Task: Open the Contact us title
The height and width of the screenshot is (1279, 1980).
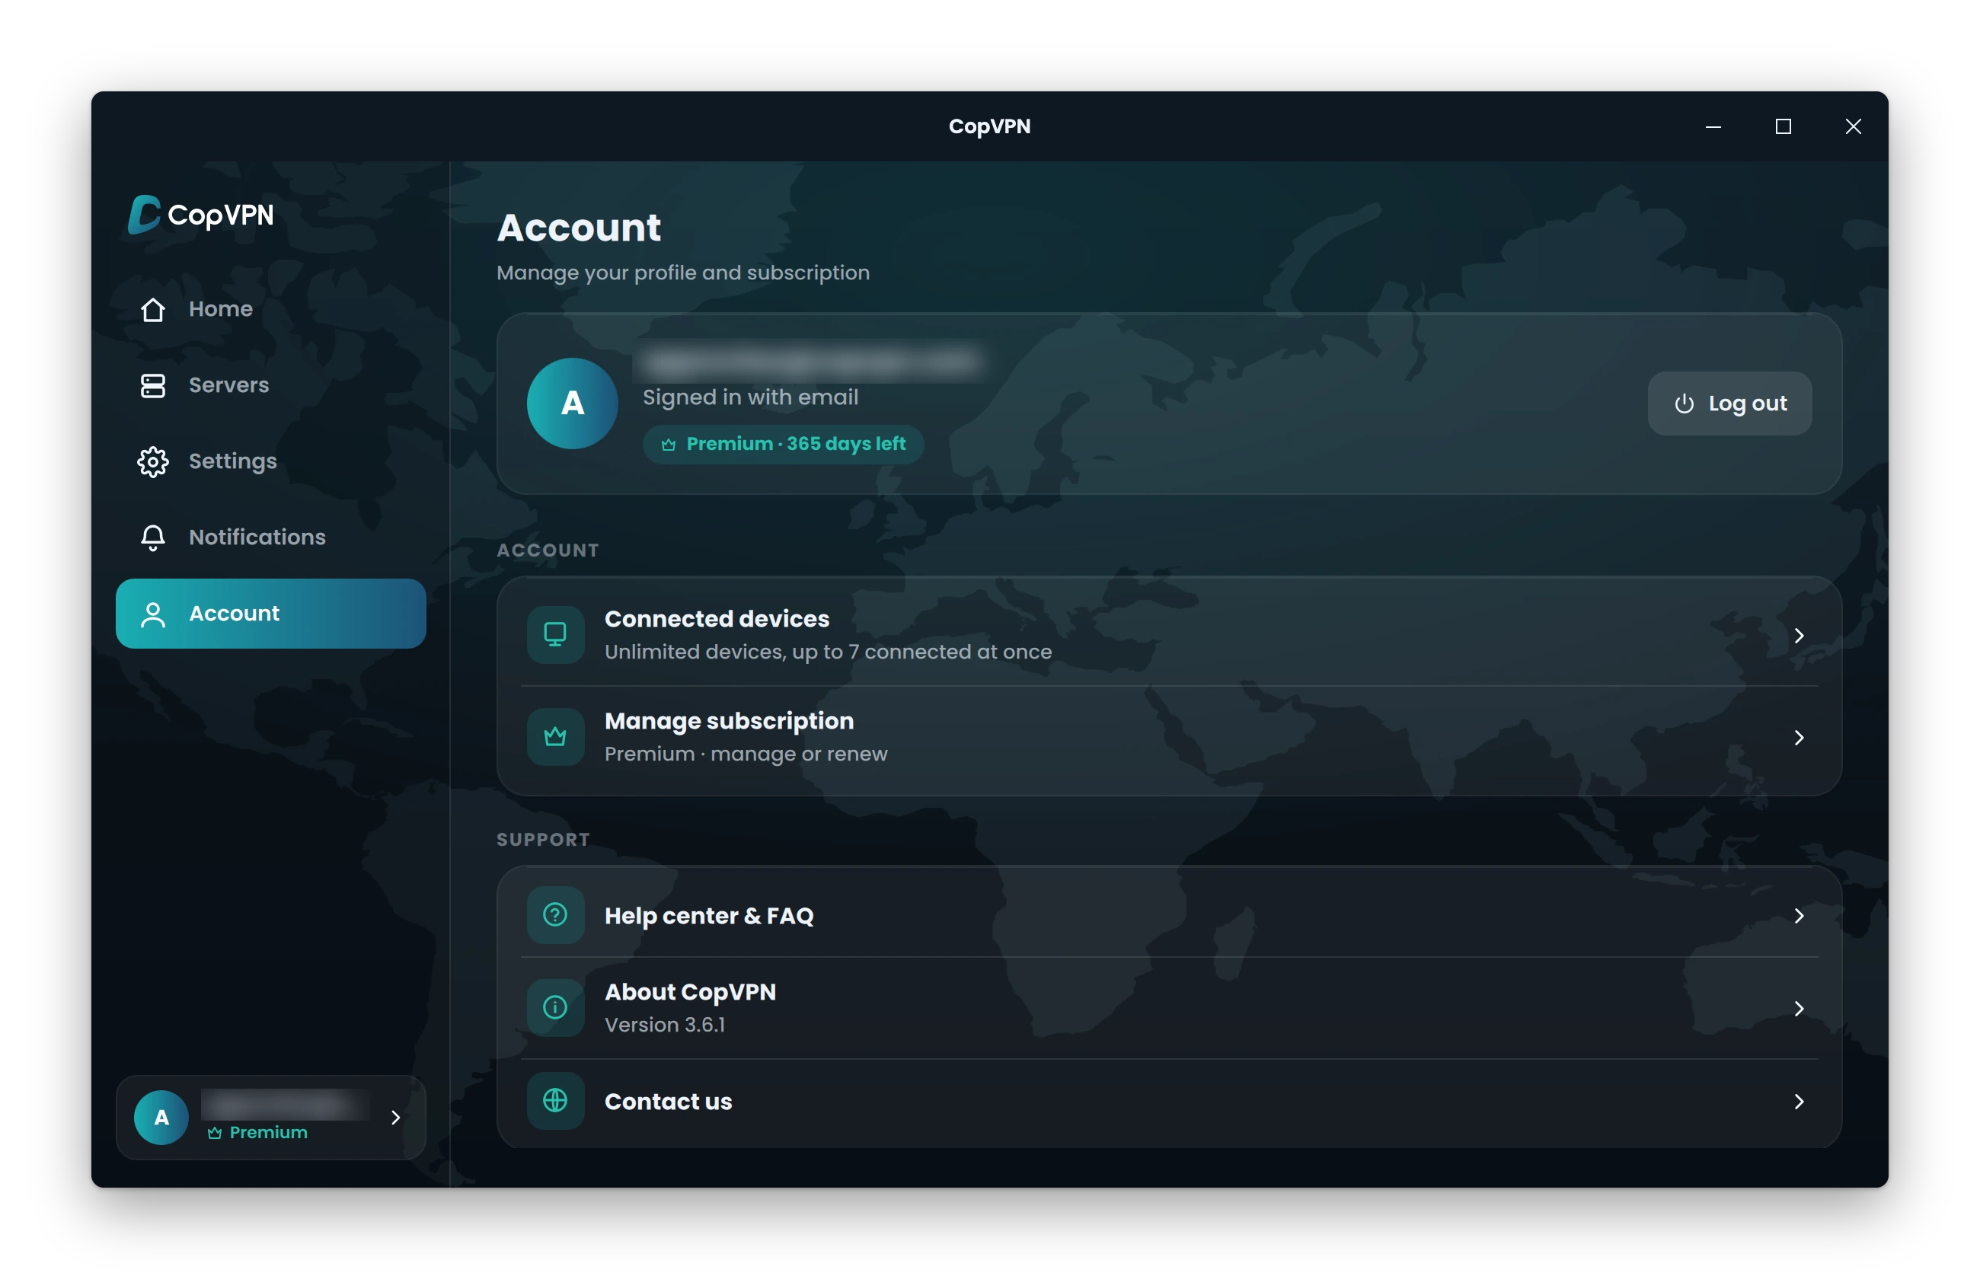Action: click(x=668, y=1102)
